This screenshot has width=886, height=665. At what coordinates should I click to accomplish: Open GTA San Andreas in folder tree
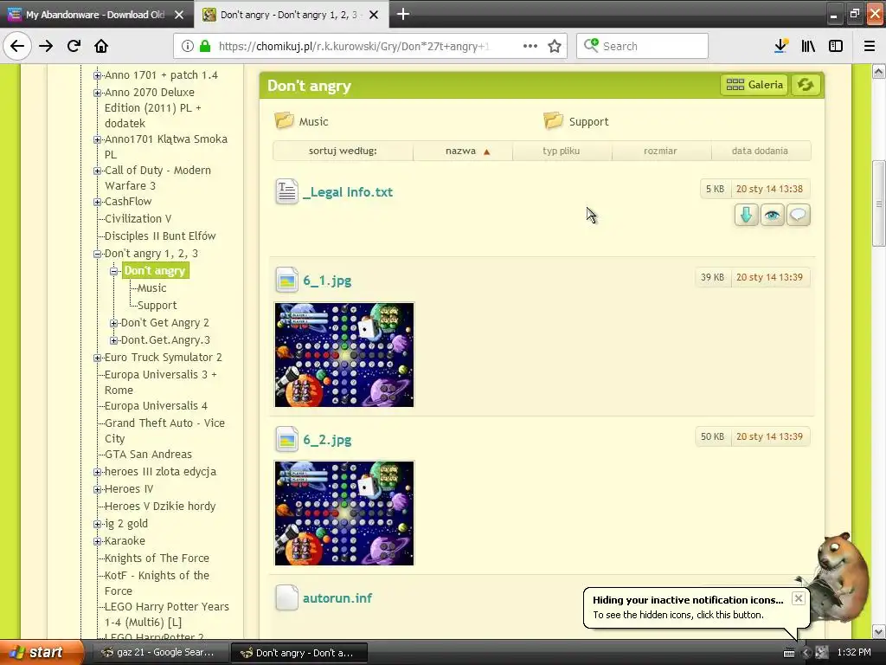(148, 454)
